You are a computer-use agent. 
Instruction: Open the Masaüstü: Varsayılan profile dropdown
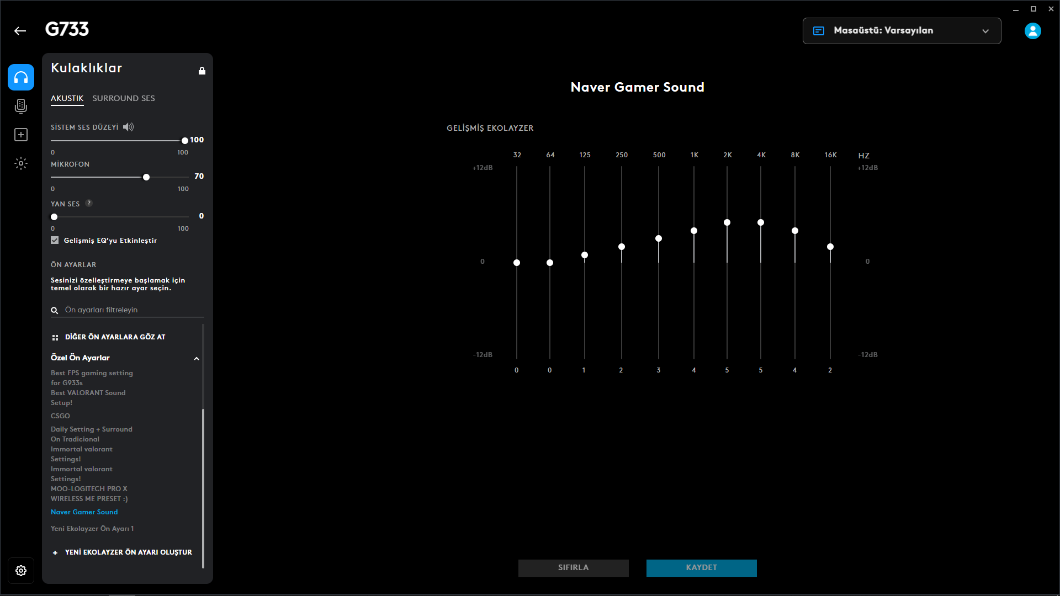(x=902, y=31)
